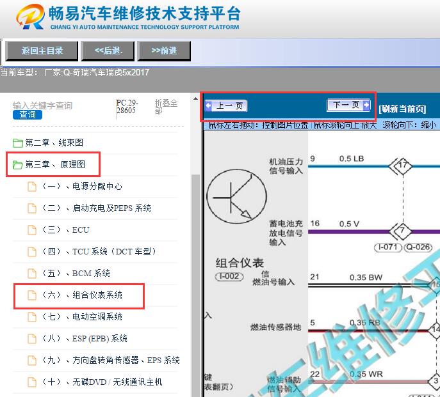
Task: Click the page icon beside BCM 系统
Action: click(x=32, y=274)
